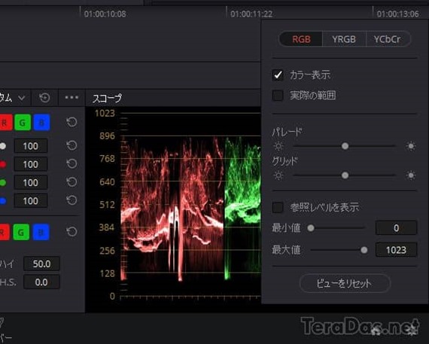Viewport: 429px width, 344px height.
Task: Uncheck the カラー表示 checkbox
Action: [x=278, y=75]
